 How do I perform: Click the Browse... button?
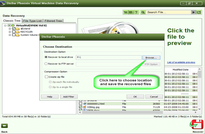point(151,58)
